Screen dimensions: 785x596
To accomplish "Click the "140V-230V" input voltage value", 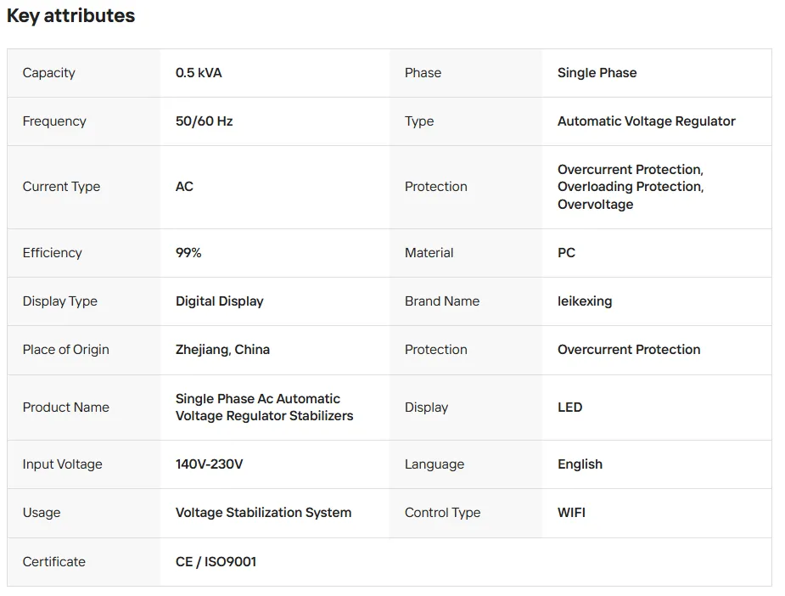I will click(x=209, y=464).
